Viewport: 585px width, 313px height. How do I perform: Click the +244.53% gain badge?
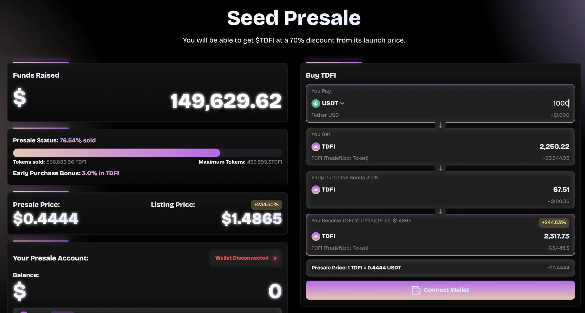[554, 223]
